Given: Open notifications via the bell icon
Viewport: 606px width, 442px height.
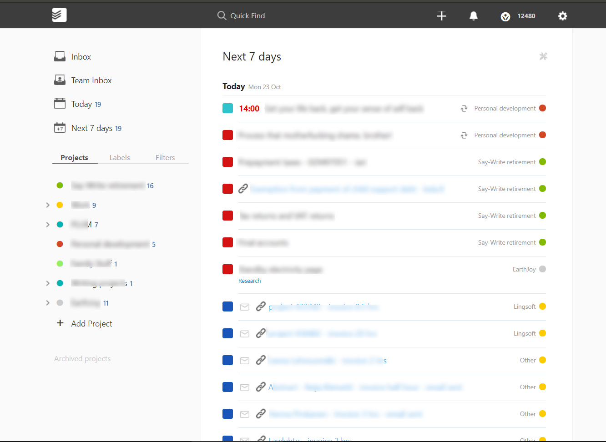Looking at the screenshot, I should [473, 16].
